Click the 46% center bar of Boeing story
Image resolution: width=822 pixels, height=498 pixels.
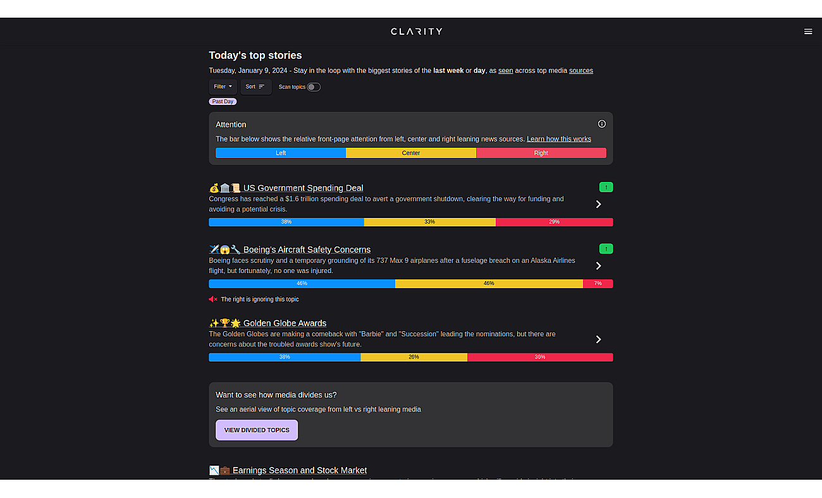(489, 284)
